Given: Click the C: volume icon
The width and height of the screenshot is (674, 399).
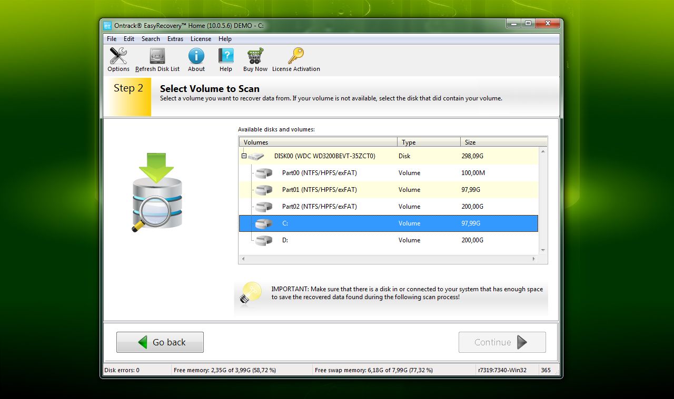Looking at the screenshot, I should click(264, 223).
